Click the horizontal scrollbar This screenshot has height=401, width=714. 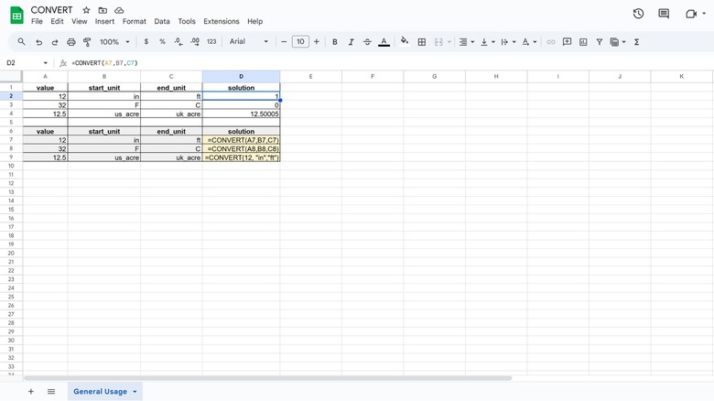click(x=267, y=378)
